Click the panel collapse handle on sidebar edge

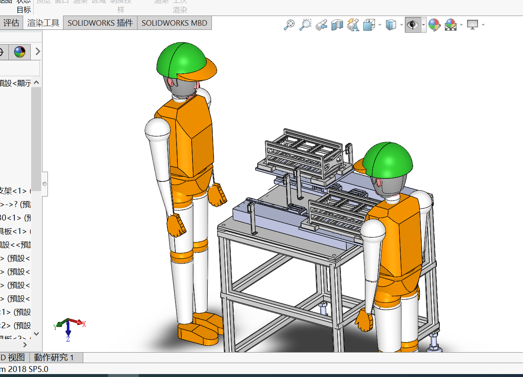click(45, 184)
